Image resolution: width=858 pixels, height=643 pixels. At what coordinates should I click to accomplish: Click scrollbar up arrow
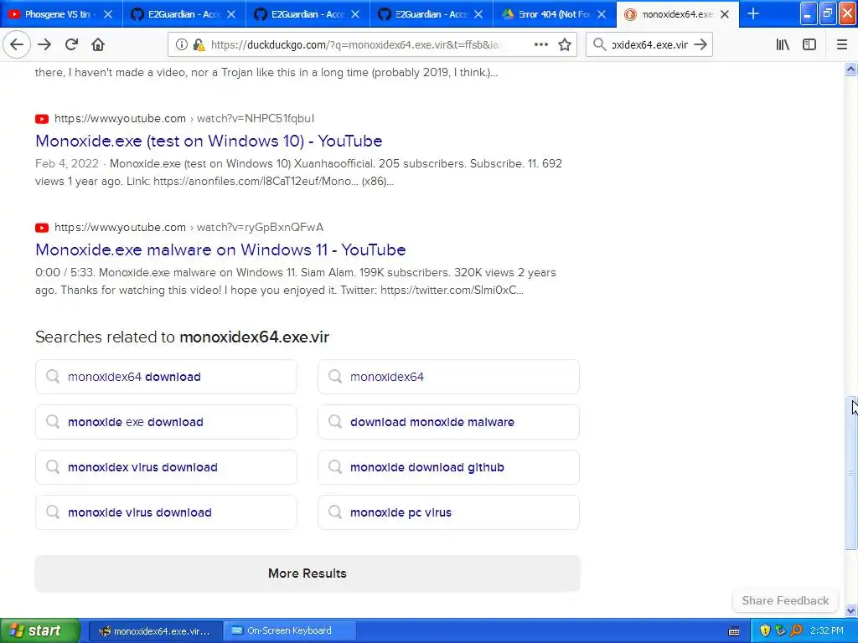click(x=851, y=69)
